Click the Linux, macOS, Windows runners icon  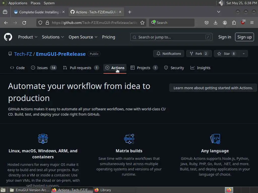43,139
